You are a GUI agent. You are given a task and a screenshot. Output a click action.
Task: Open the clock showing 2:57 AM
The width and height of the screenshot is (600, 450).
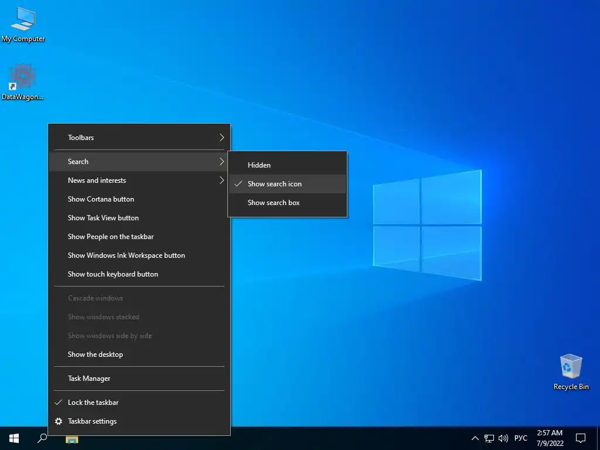550,438
